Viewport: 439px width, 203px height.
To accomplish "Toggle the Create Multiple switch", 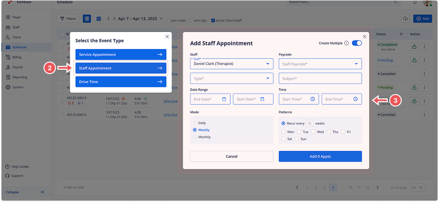I will pos(357,43).
